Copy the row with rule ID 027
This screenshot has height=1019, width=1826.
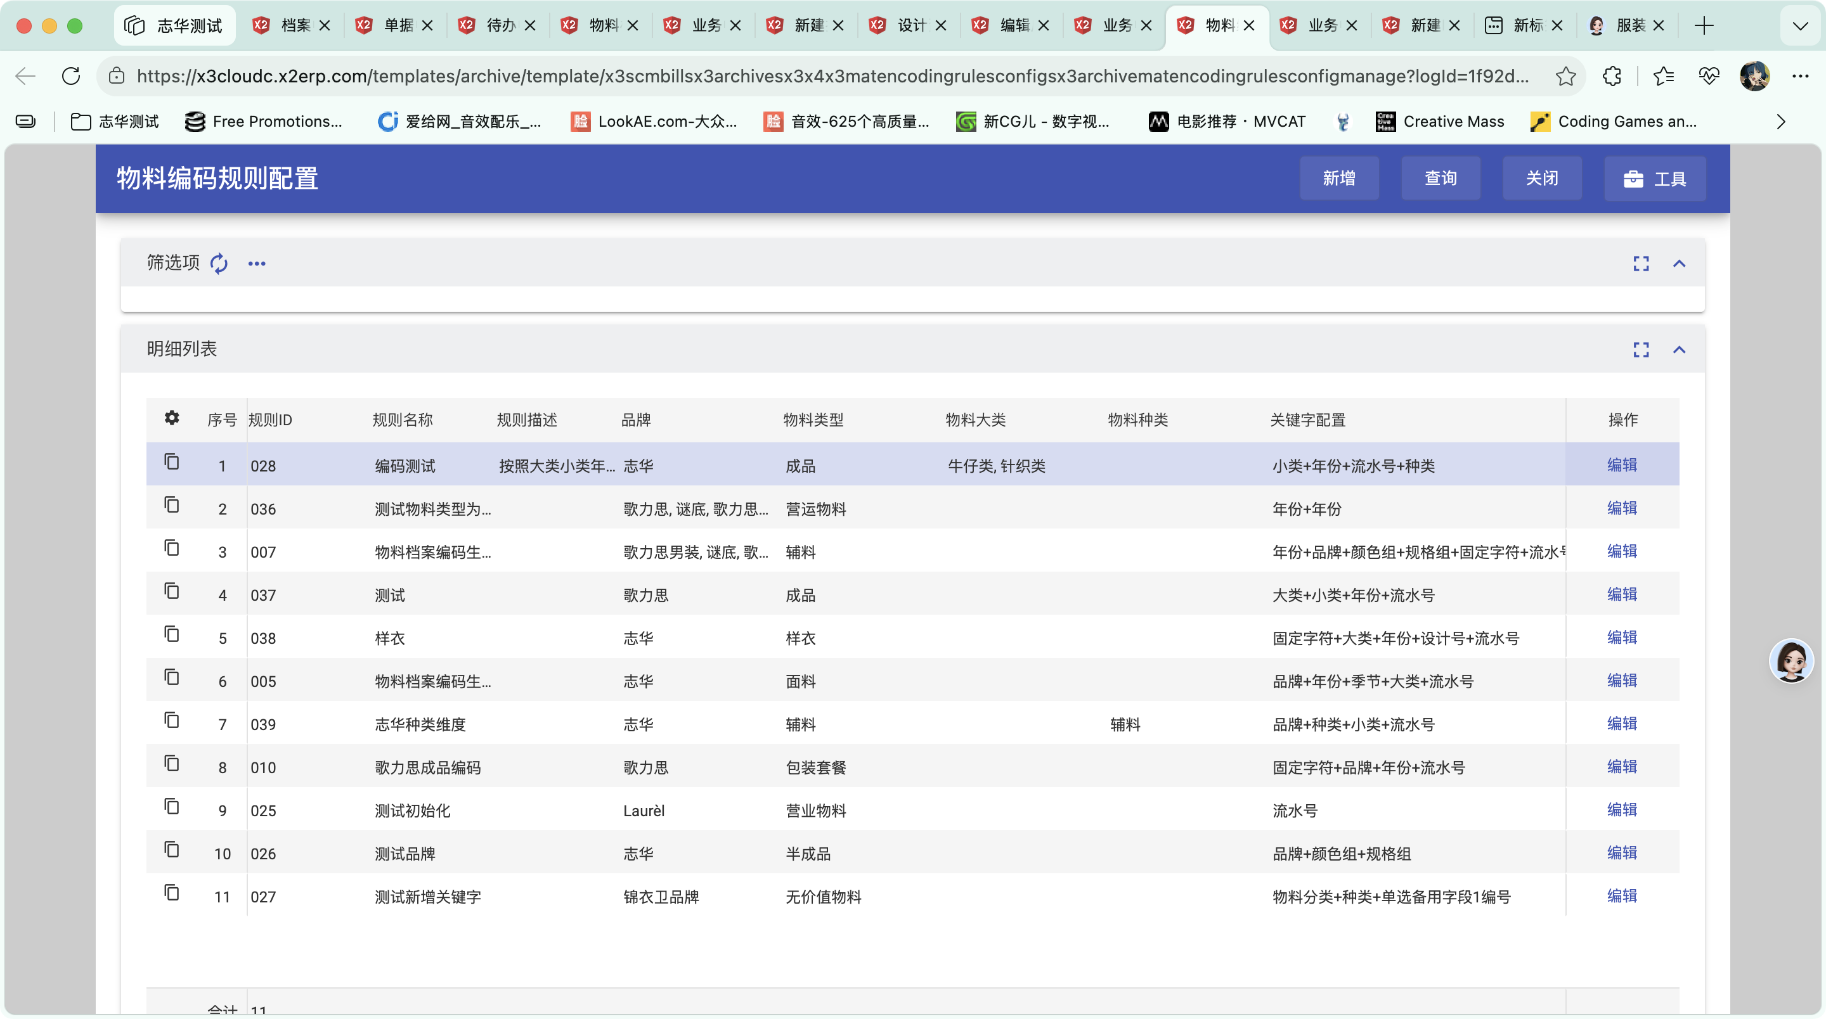(172, 893)
